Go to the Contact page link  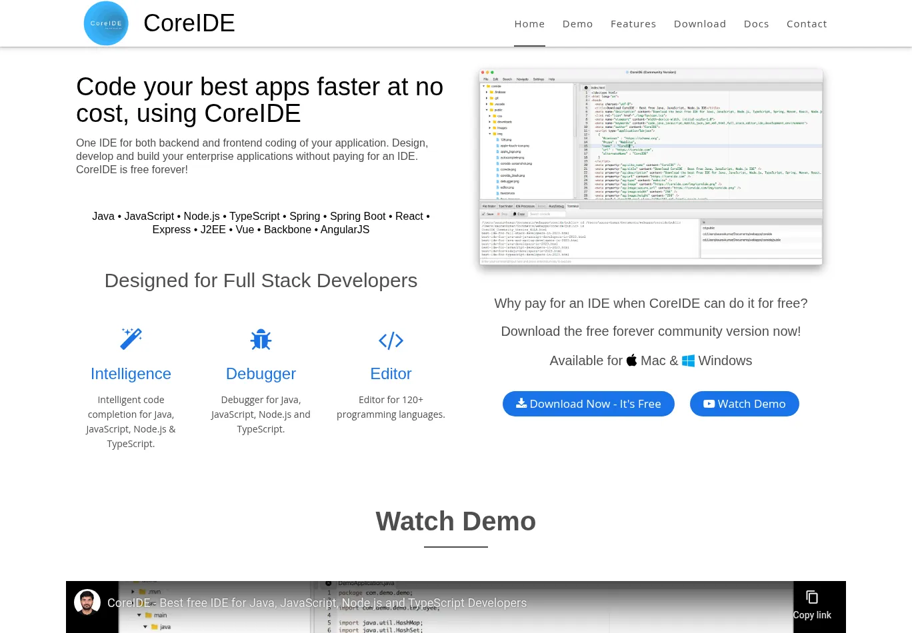(806, 24)
